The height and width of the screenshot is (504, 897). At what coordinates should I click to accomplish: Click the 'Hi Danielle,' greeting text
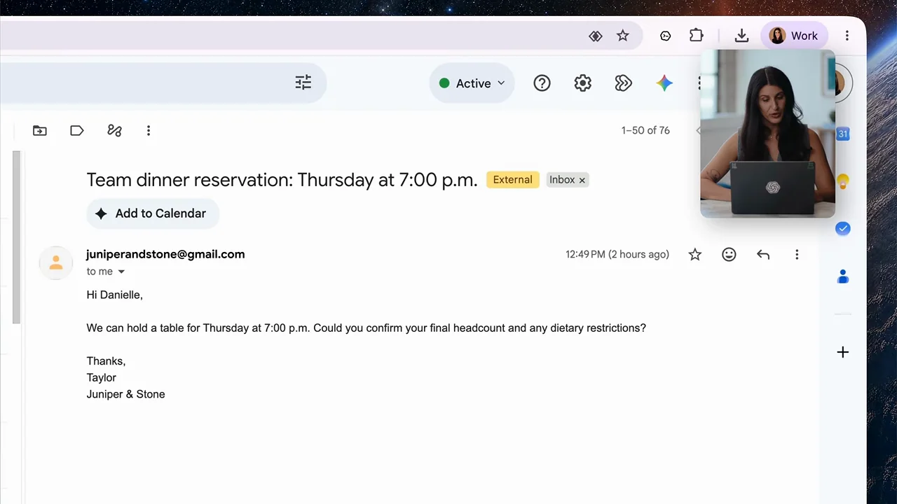pyautogui.click(x=114, y=295)
